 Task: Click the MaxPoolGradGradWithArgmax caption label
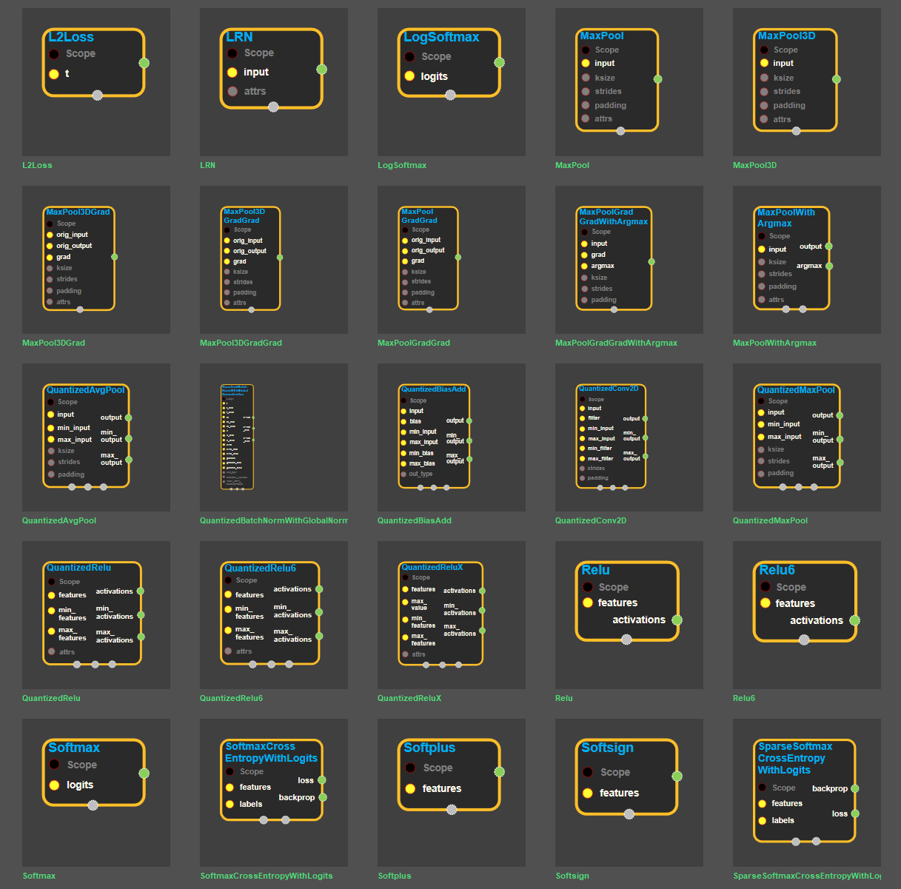pos(616,343)
